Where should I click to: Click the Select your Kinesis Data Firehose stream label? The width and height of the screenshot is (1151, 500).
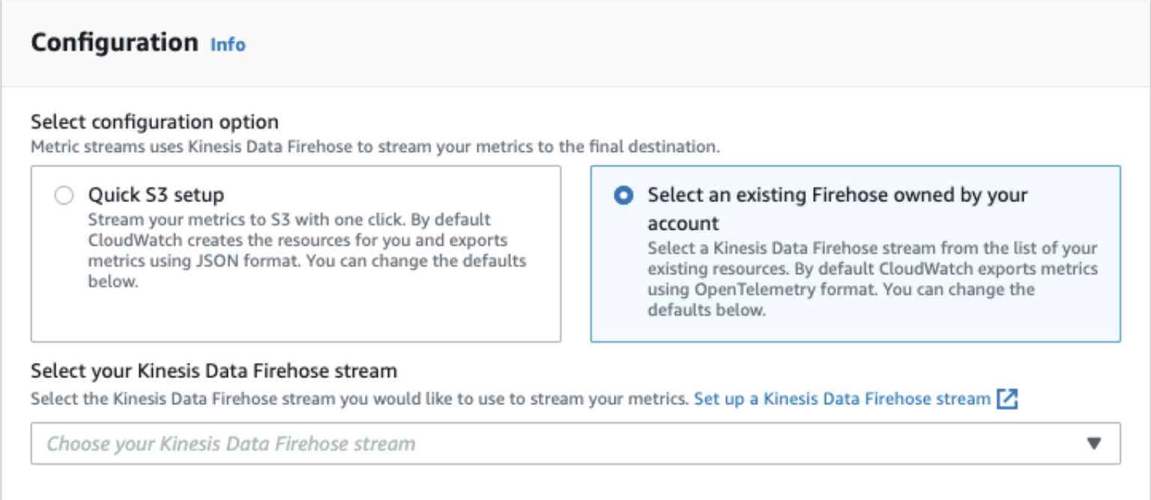point(214,371)
